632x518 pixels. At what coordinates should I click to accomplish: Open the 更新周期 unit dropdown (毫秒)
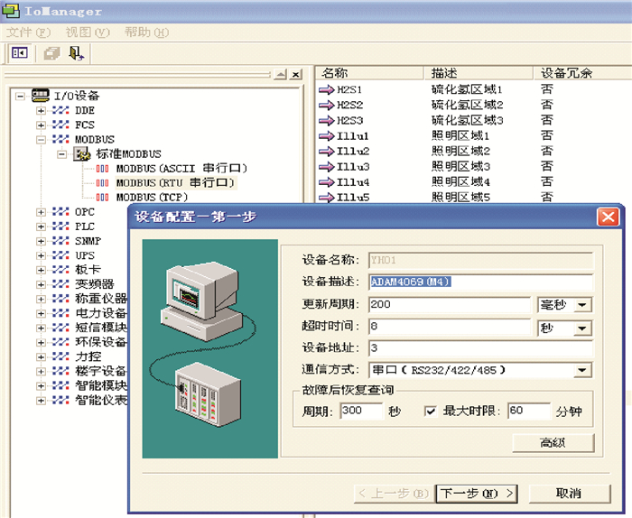point(582,306)
